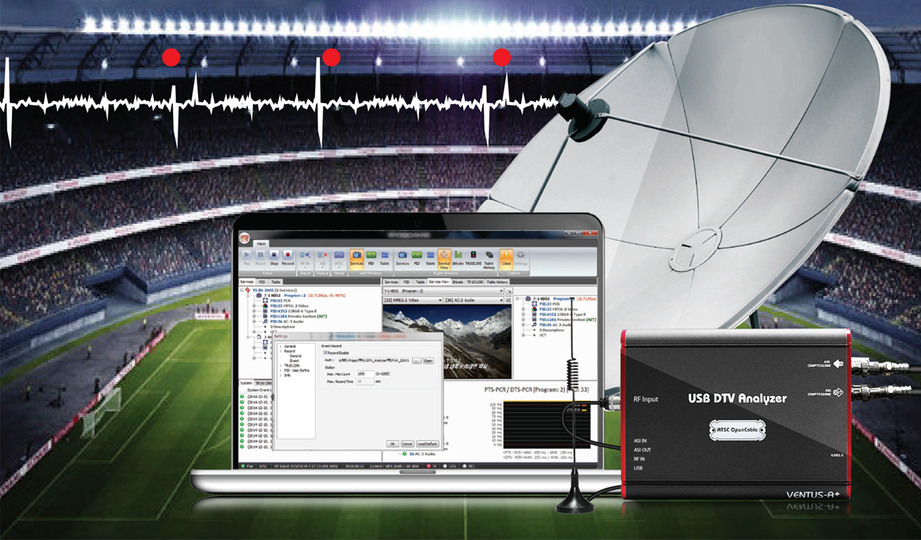Viewport: 921px width, 540px height.
Task: Select Event under Record in the Settings tree
Action: point(295,361)
